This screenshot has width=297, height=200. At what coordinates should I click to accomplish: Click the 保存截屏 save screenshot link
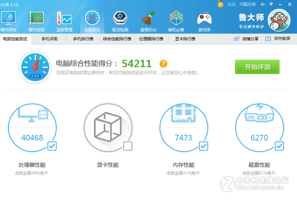coord(278,39)
